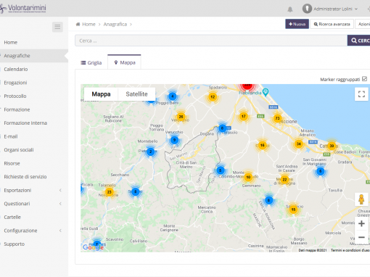Open yellow cluster marker 17
The width and height of the screenshot is (370, 277).
(x=243, y=116)
